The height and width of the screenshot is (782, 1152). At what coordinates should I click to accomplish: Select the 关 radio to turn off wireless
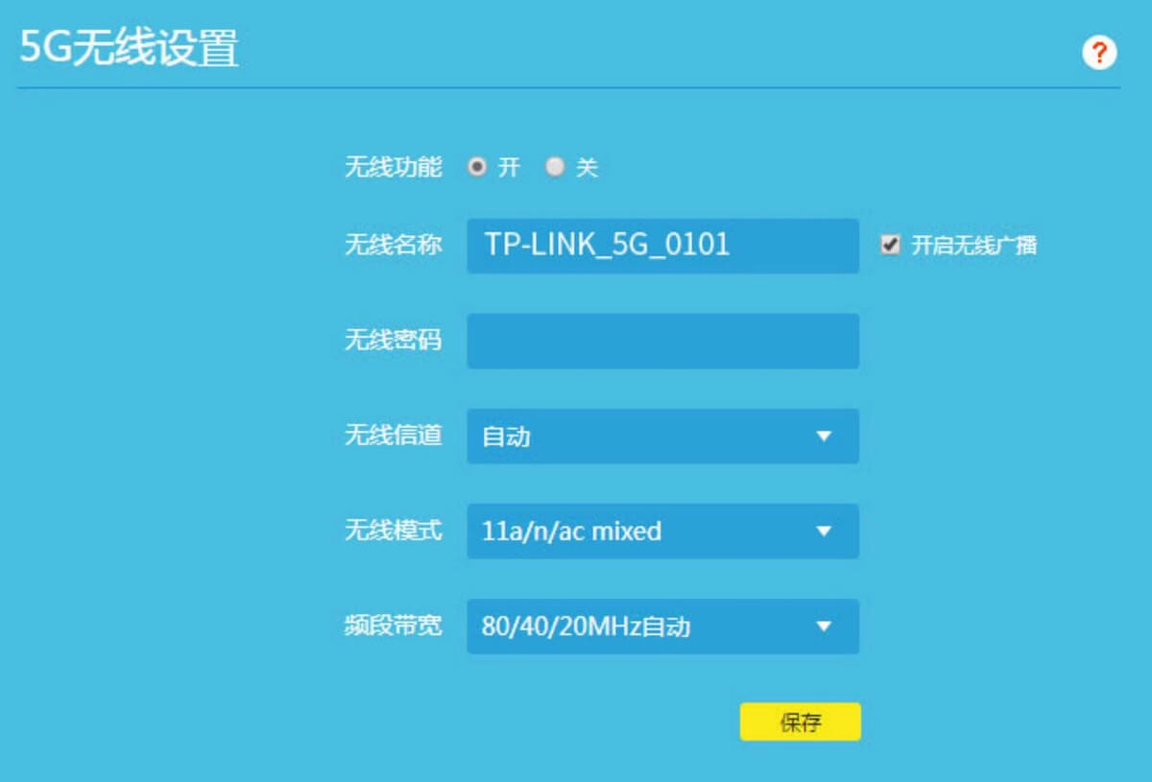(x=555, y=167)
